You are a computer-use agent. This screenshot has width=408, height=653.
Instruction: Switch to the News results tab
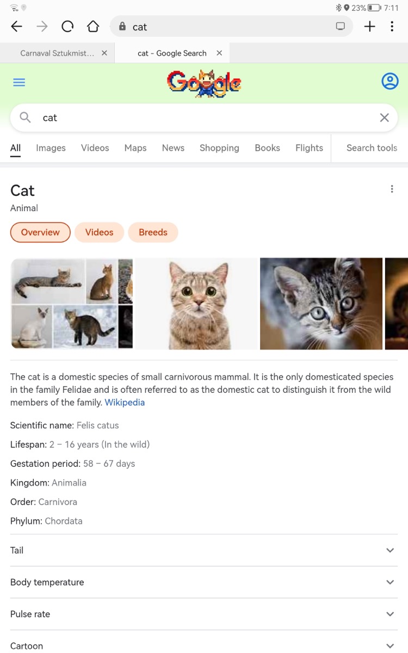(x=173, y=148)
